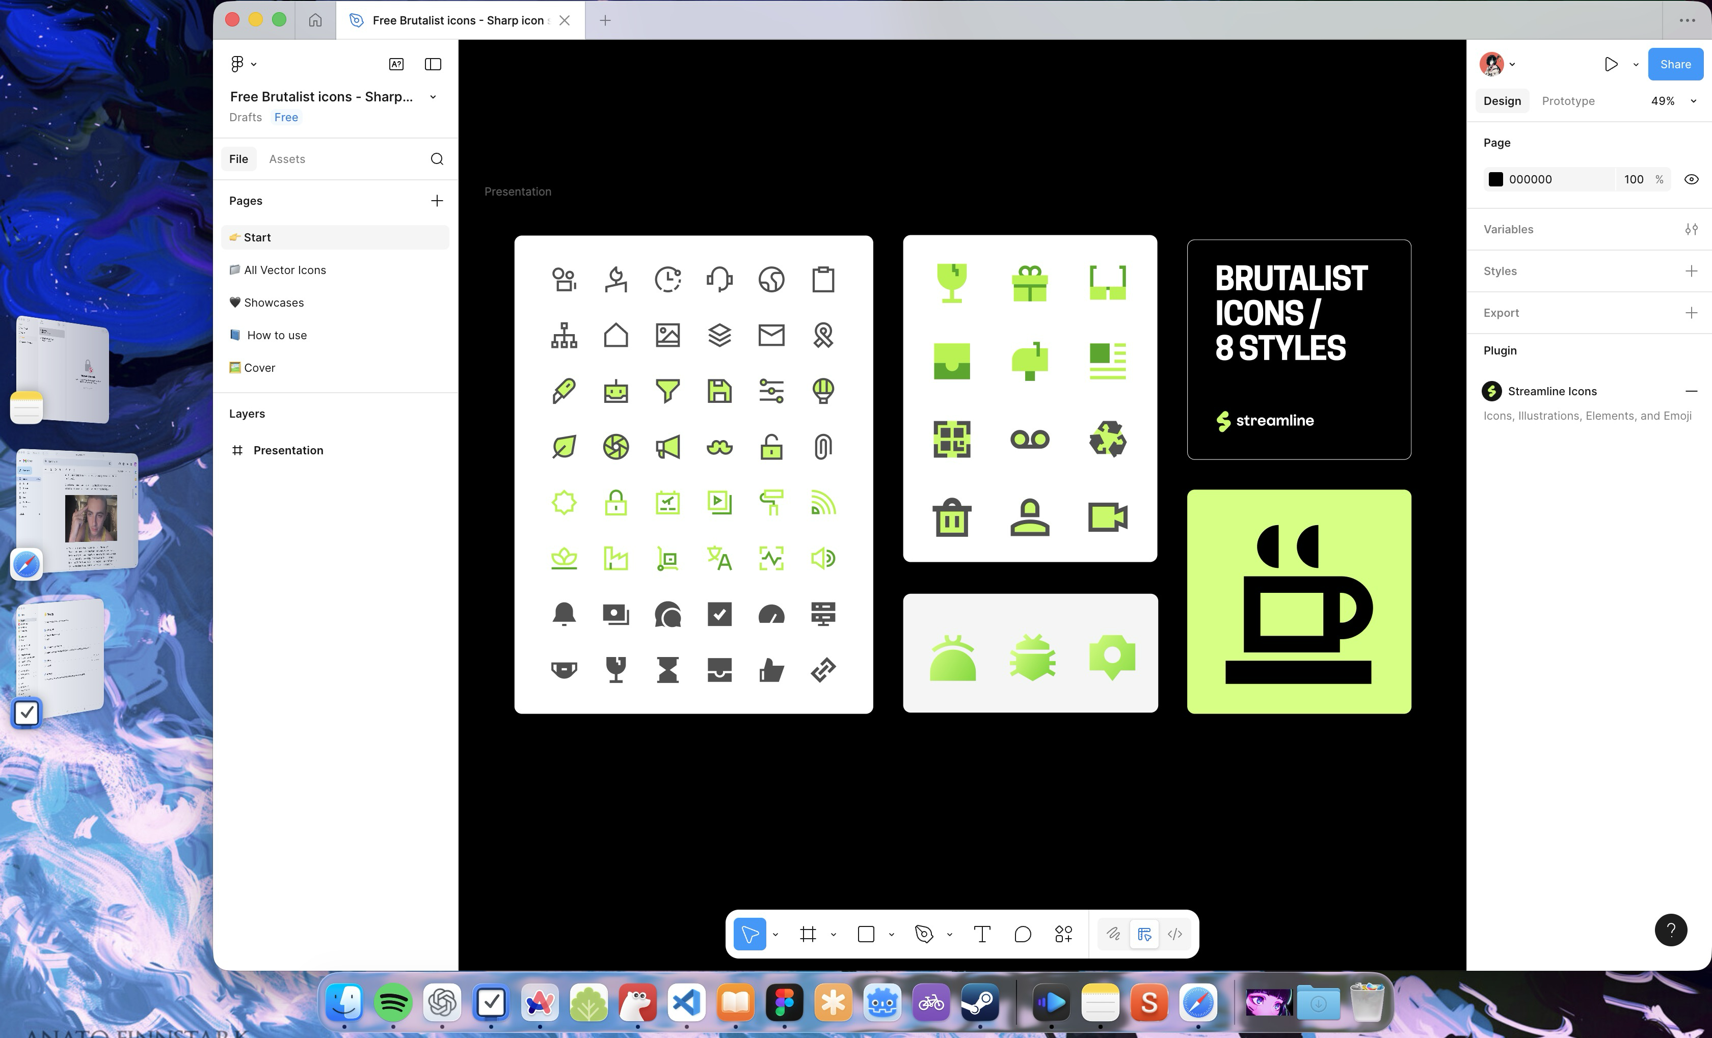The height and width of the screenshot is (1038, 1712).
Task: Open shape tools dropdown chevron
Action: 892,935
